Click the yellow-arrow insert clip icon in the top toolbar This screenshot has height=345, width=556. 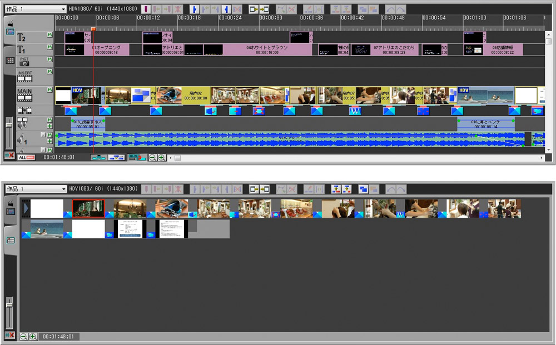point(254,9)
